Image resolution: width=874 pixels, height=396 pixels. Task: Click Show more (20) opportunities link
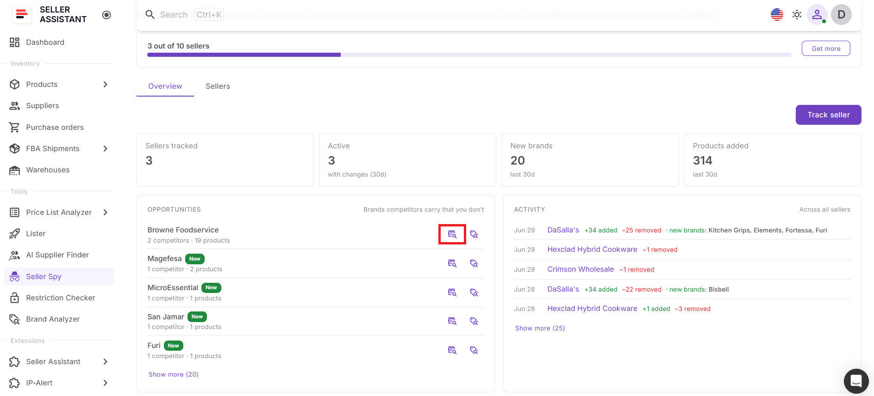174,375
